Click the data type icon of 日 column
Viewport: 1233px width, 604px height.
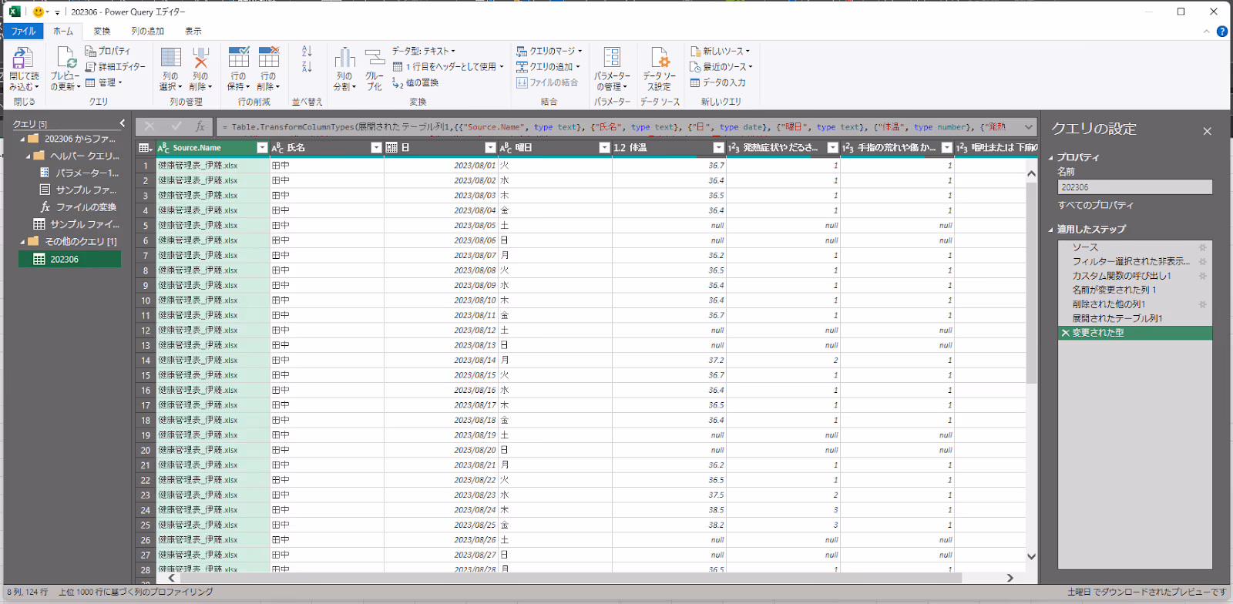click(x=391, y=148)
